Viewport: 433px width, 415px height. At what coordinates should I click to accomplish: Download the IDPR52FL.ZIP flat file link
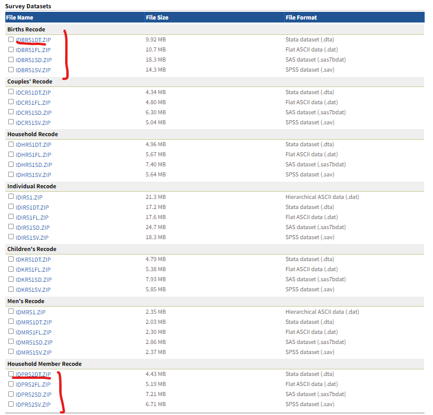point(33,384)
